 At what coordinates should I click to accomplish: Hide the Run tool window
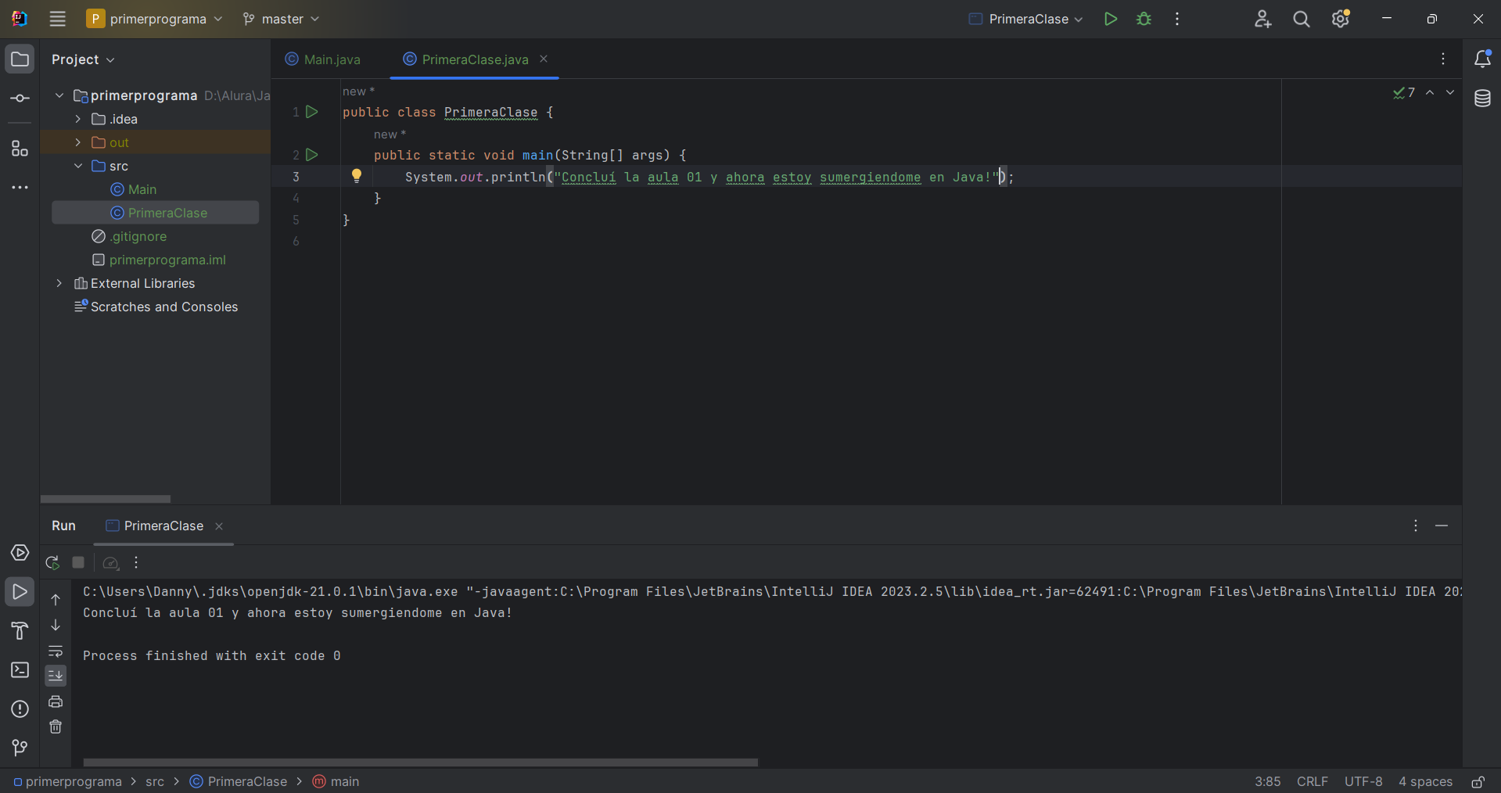1442,526
